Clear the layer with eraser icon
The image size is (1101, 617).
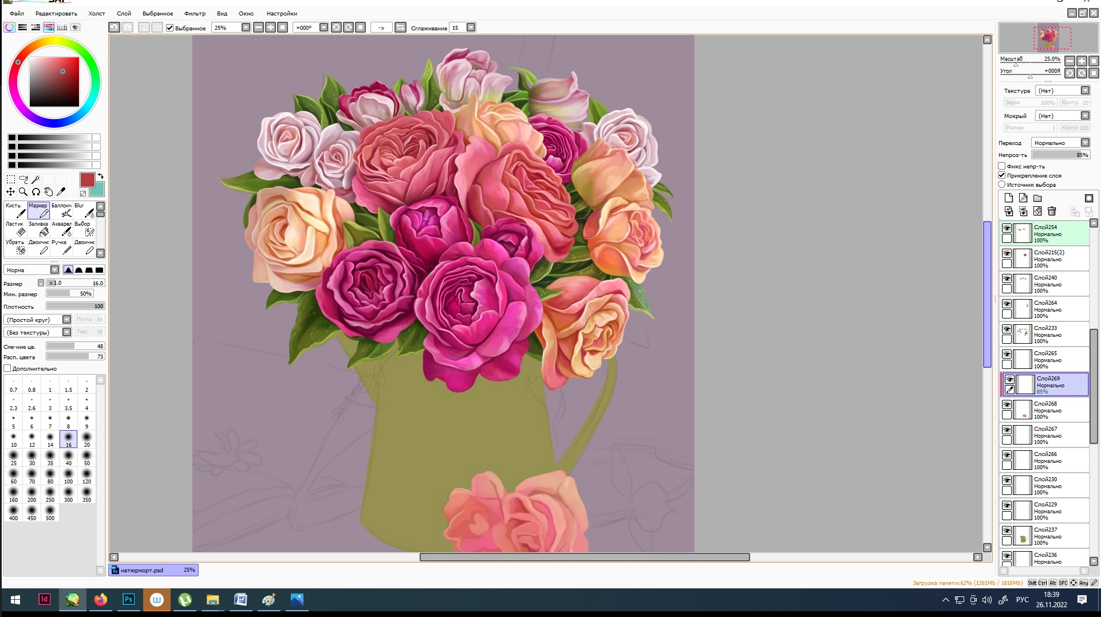point(1037,211)
